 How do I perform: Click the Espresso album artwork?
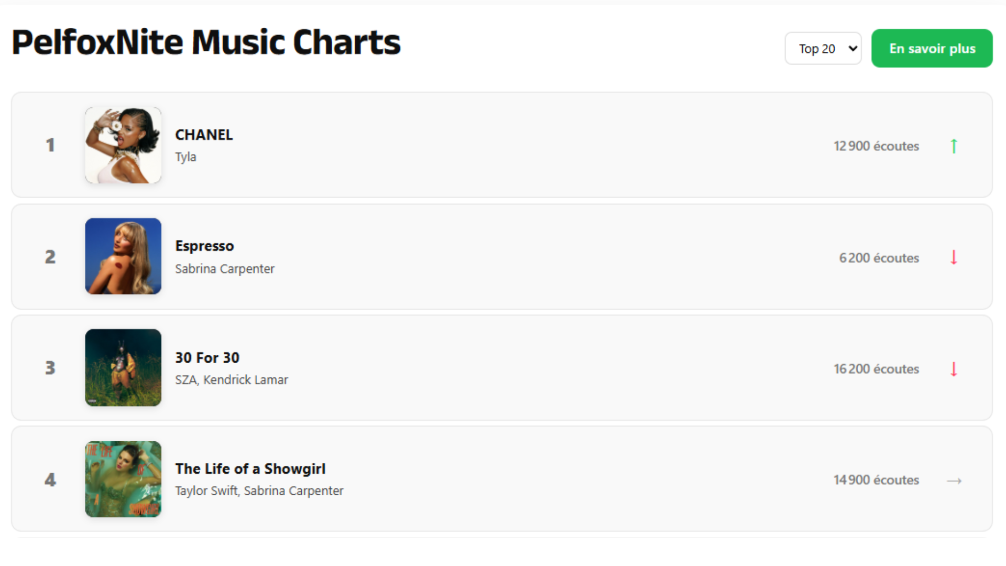[123, 256]
